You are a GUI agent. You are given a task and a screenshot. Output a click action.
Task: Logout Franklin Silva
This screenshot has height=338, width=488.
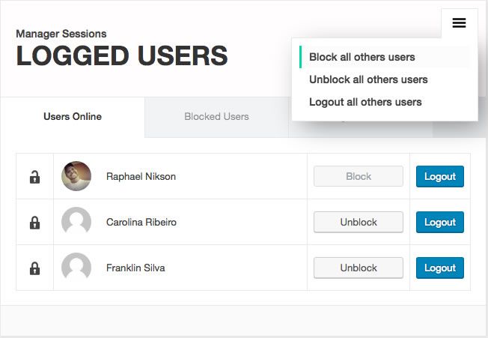[440, 268]
